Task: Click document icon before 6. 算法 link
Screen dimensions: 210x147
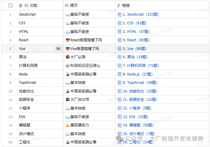Action: (x=119, y=57)
